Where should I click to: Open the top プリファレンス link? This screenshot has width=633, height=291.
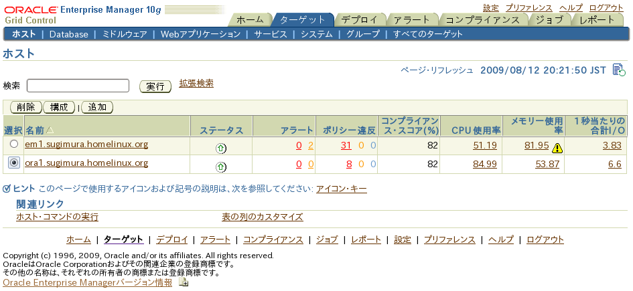coord(529,7)
